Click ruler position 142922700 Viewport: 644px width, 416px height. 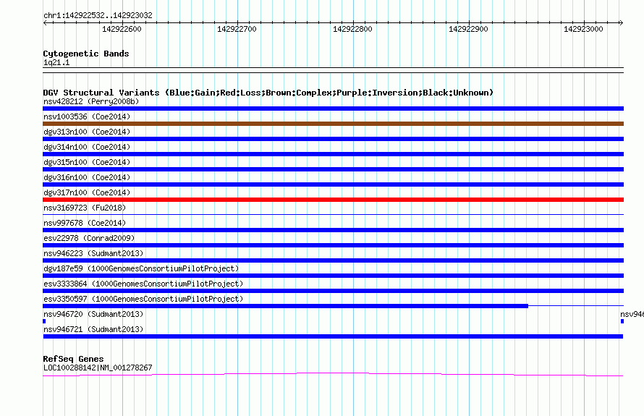click(x=237, y=29)
